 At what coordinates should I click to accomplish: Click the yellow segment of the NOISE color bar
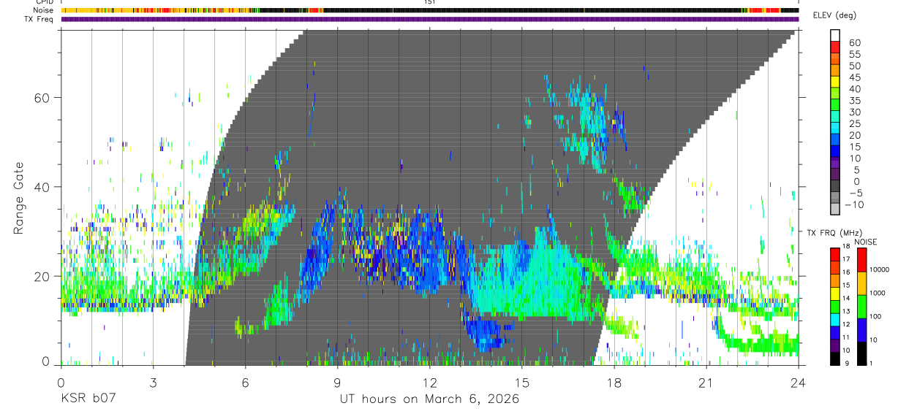(862, 283)
